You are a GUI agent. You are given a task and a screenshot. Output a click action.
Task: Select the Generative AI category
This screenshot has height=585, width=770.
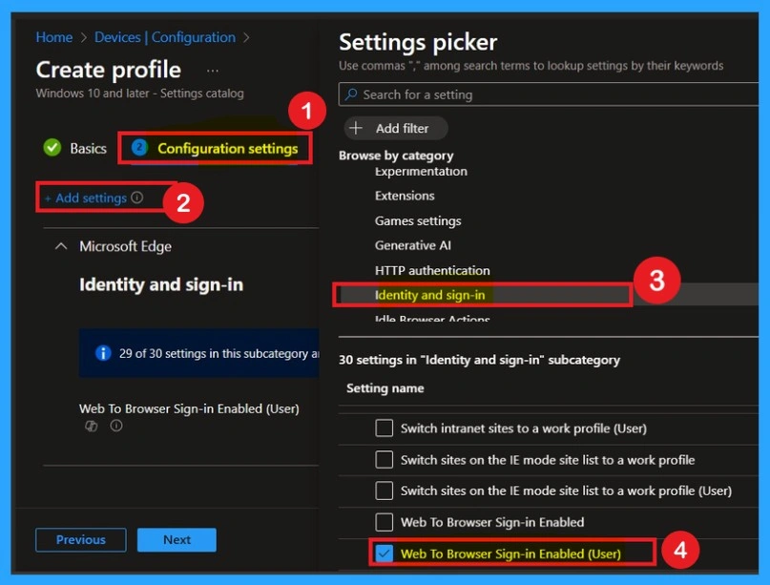coord(412,245)
